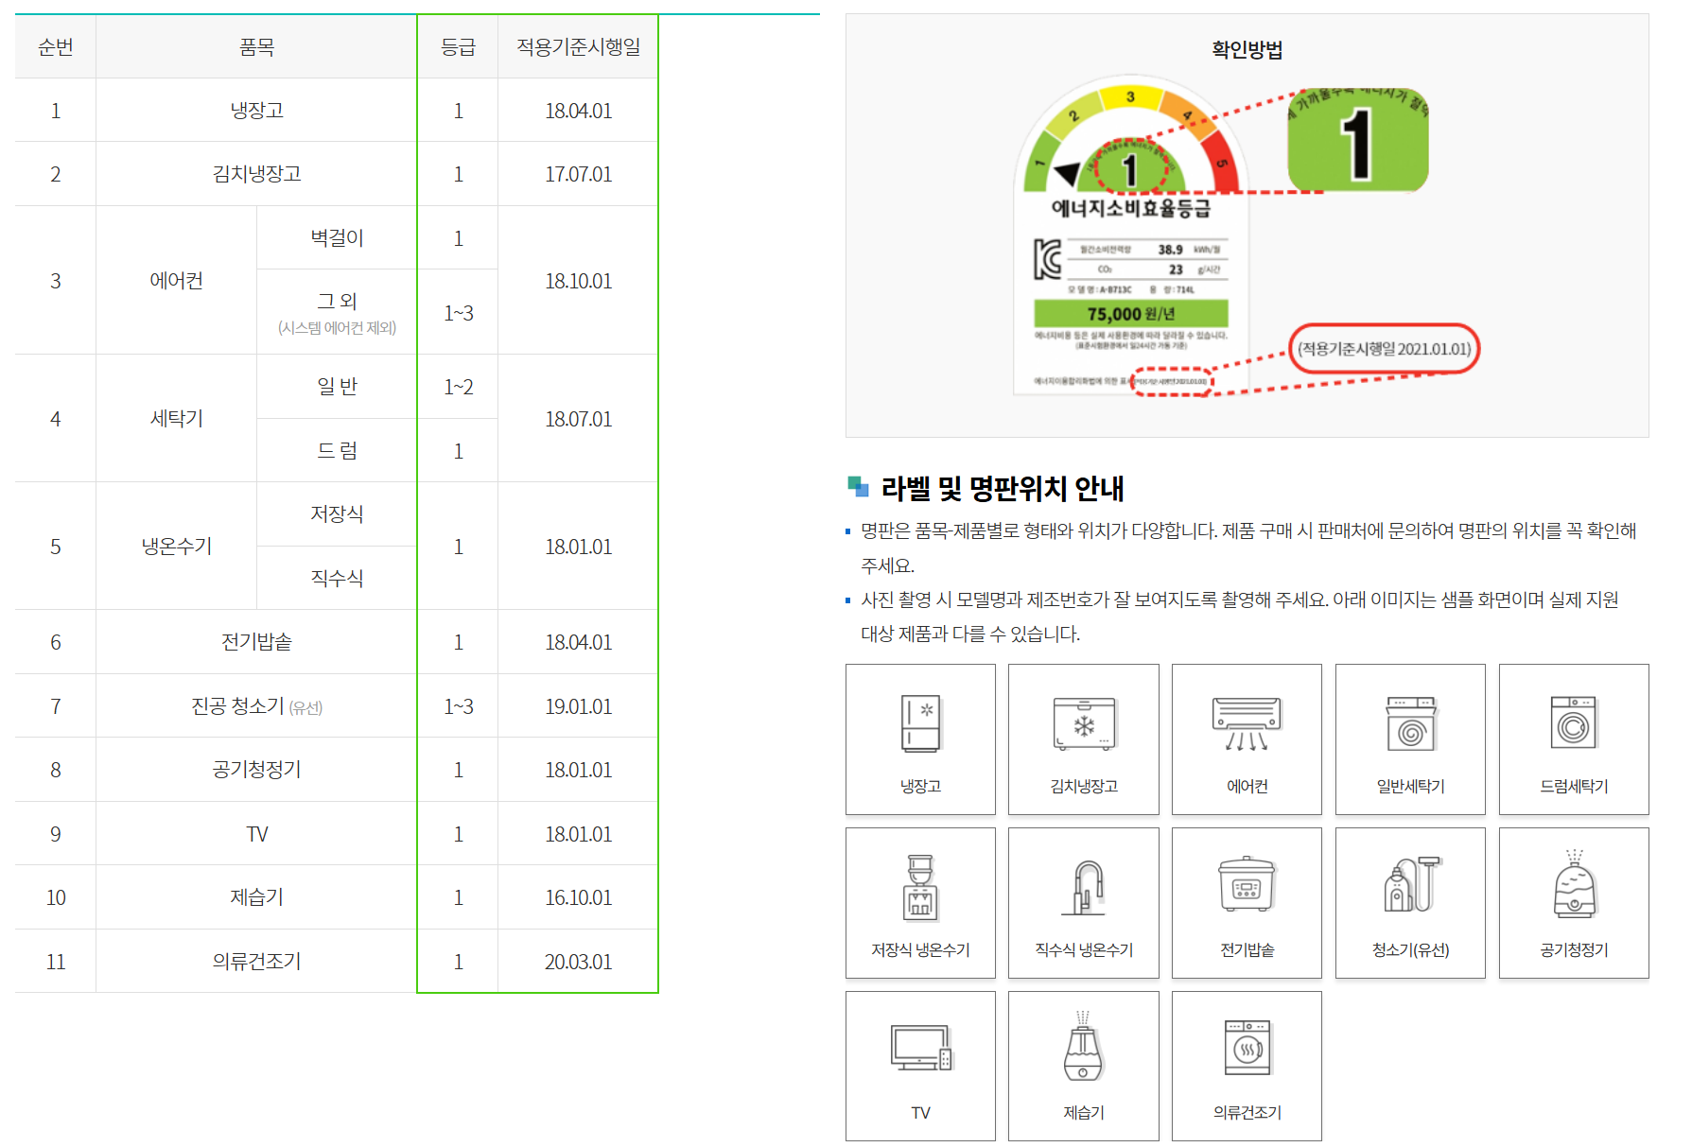Screen dimensions: 1692x1147
Task: Select the 직수식 냉온수기 faucet tile
Action: pos(1084,901)
